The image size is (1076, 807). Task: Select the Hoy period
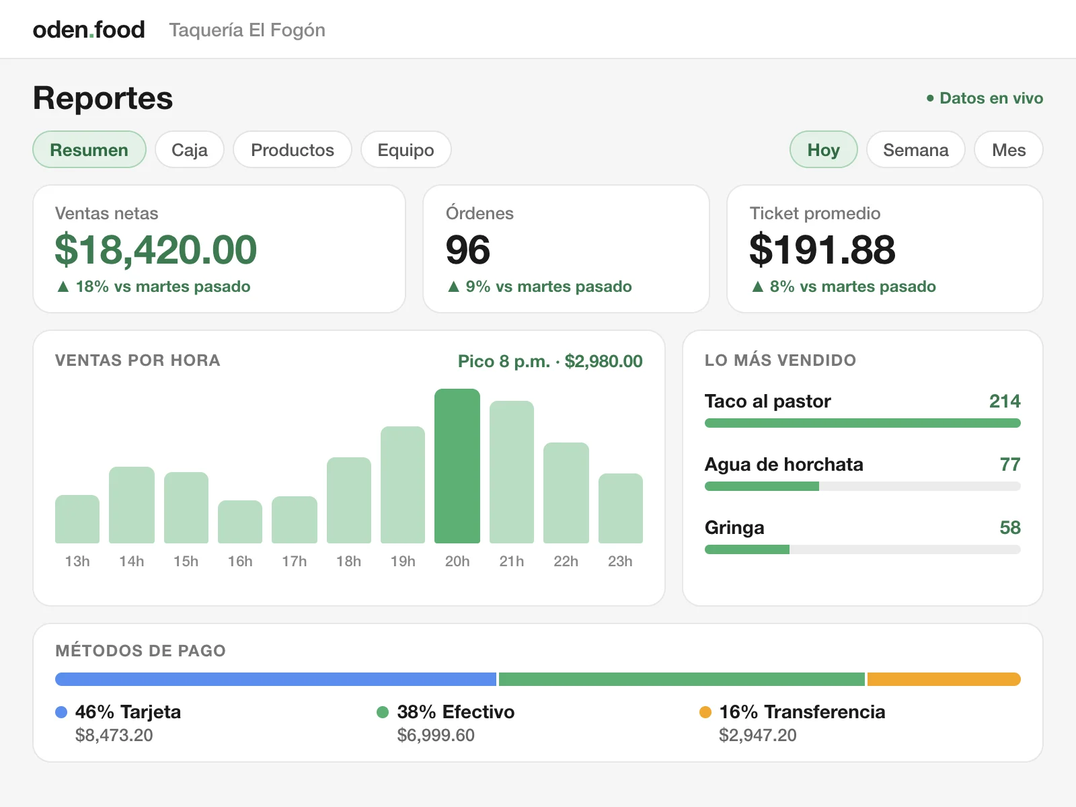coord(824,149)
